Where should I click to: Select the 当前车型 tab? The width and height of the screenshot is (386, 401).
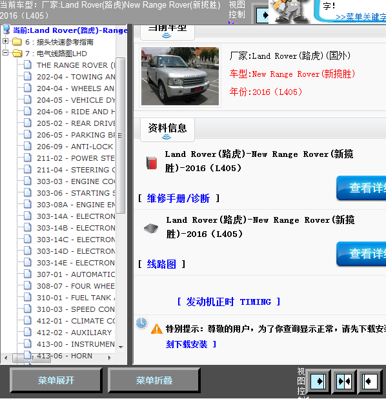pyautogui.click(x=167, y=32)
